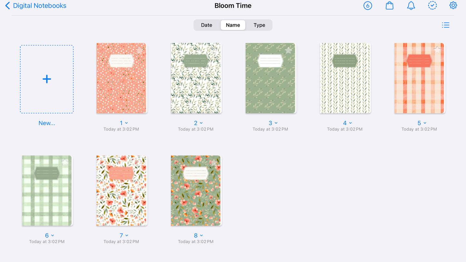Click the circled checkmark study icon
The height and width of the screenshot is (262, 466).
tap(432, 5)
